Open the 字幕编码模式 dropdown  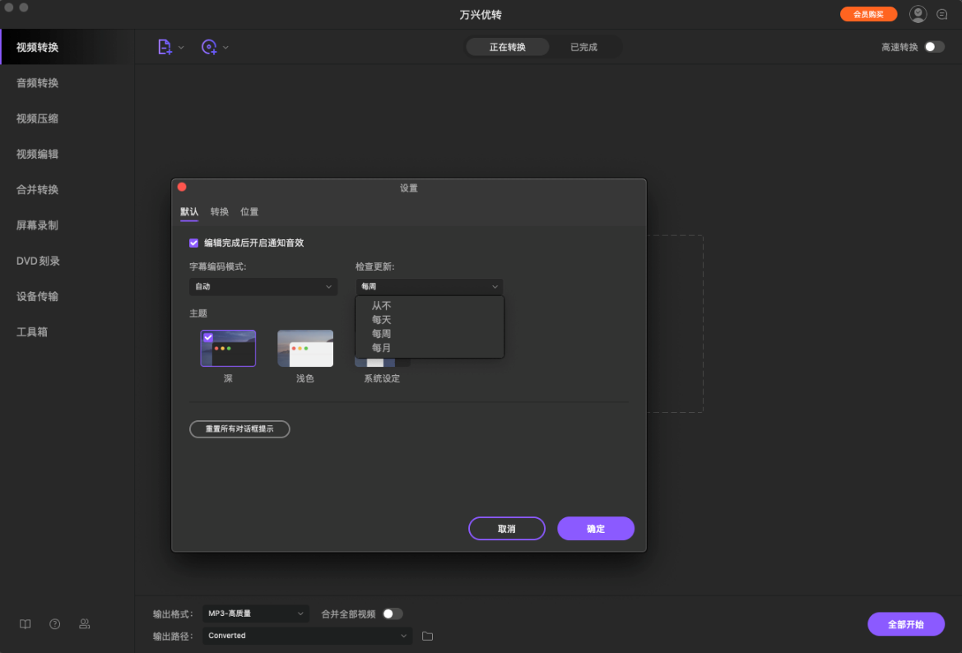click(263, 286)
